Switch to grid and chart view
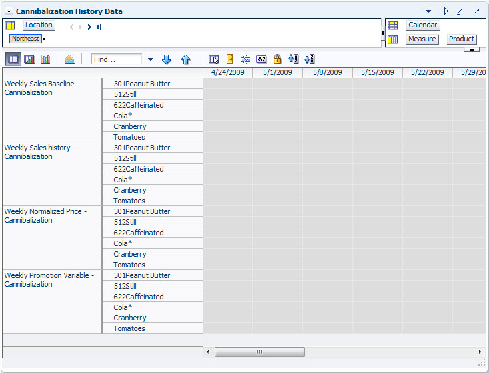Image resolution: width=489 pixels, height=373 pixels. 29,59
